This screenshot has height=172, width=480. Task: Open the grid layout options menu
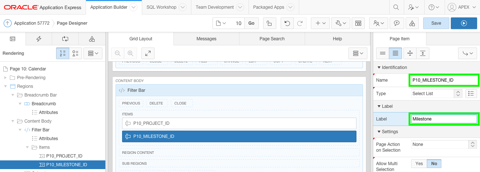358,53
